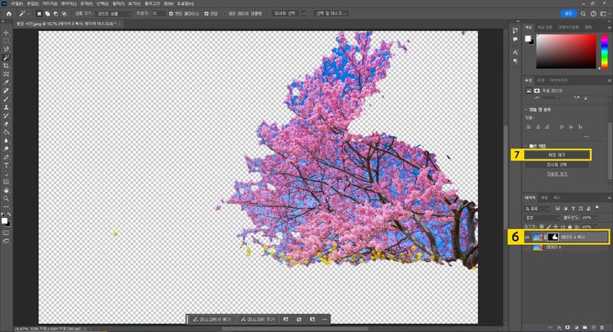The width and height of the screenshot is (613, 332).
Task: Select the Frame tool
Action: [6, 74]
